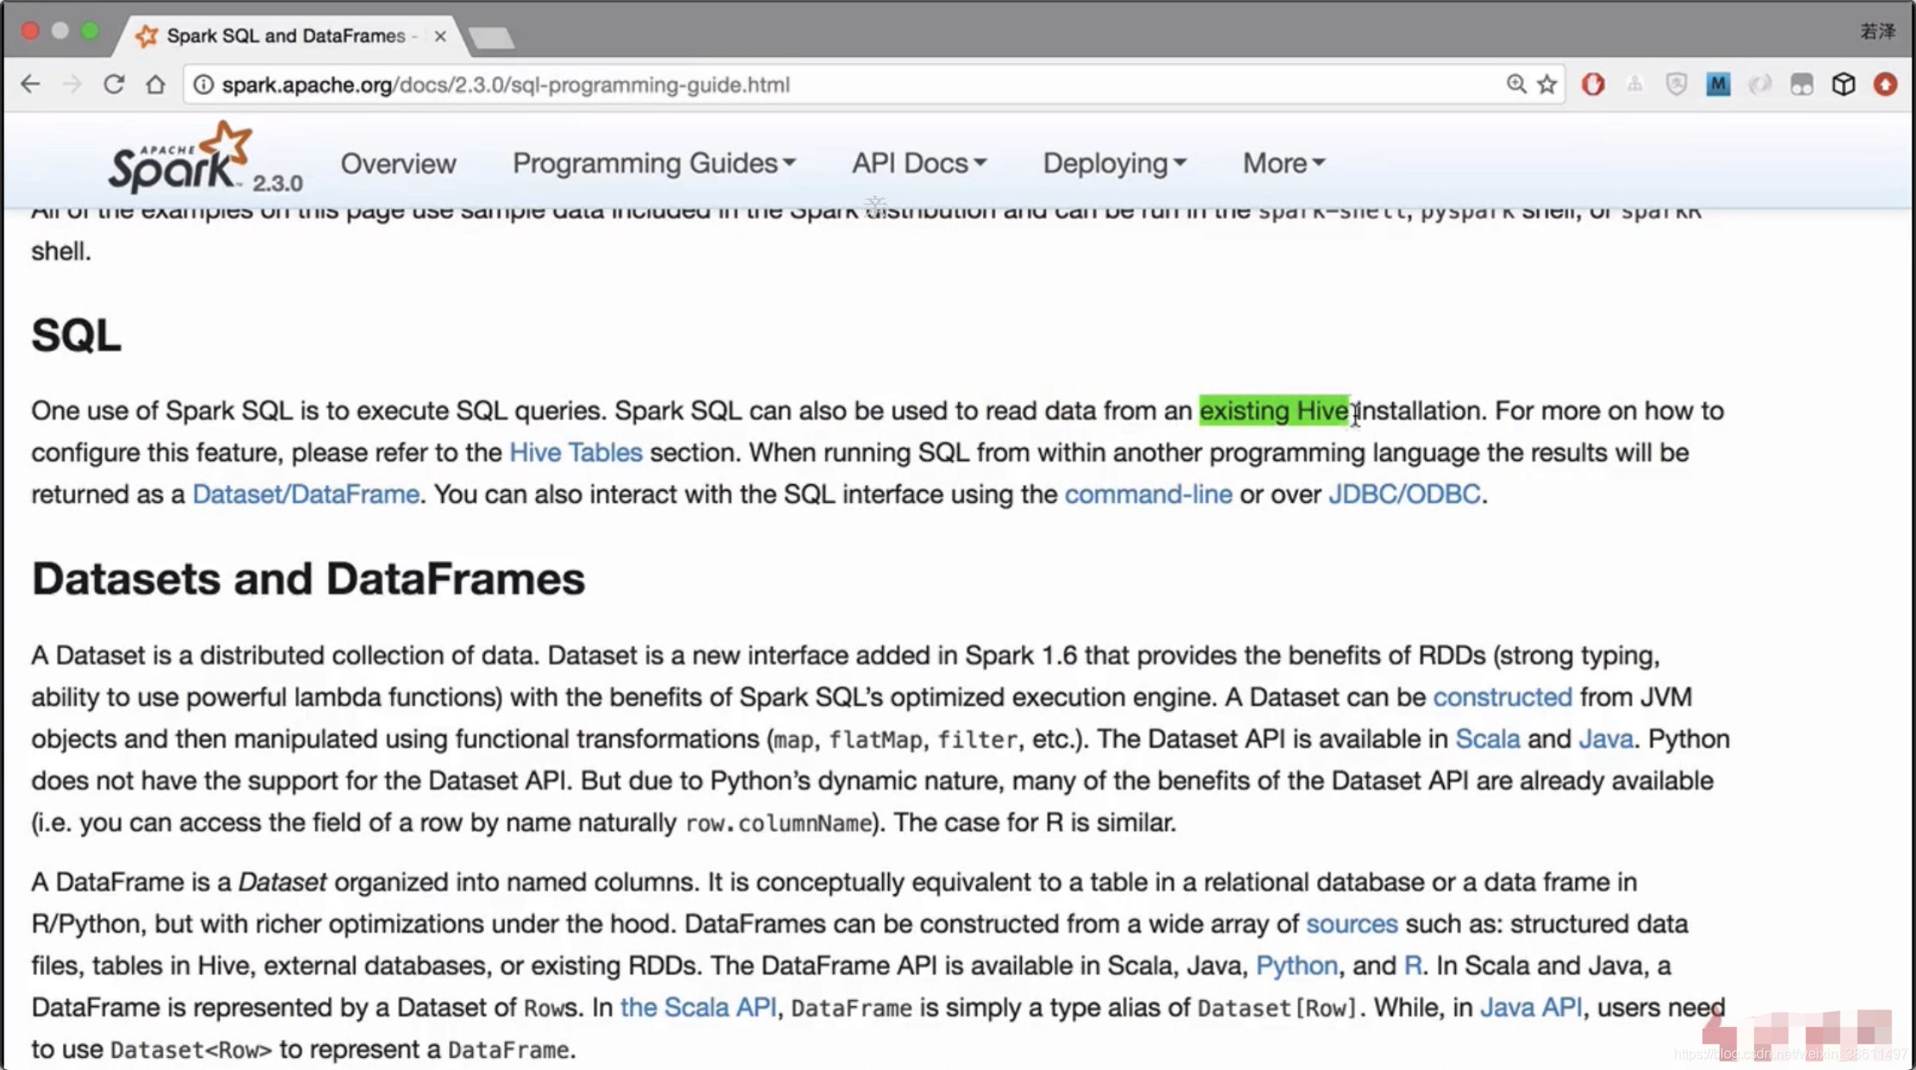Open the browser bookmarks star icon
This screenshot has height=1070, width=1916.
[1549, 84]
